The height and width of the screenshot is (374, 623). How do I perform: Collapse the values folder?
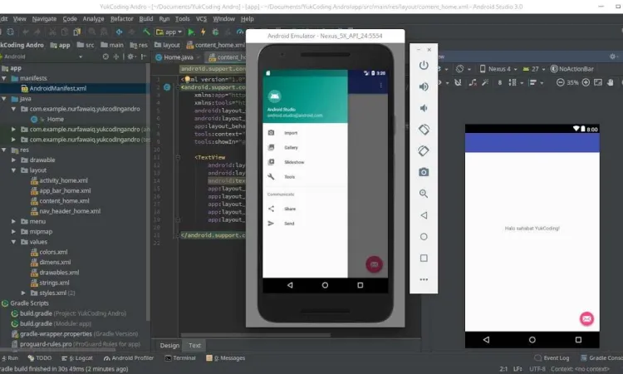coord(13,242)
